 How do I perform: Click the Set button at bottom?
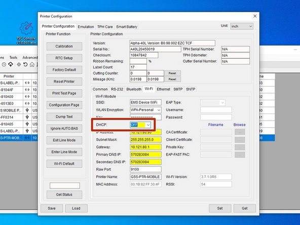coord(220,208)
